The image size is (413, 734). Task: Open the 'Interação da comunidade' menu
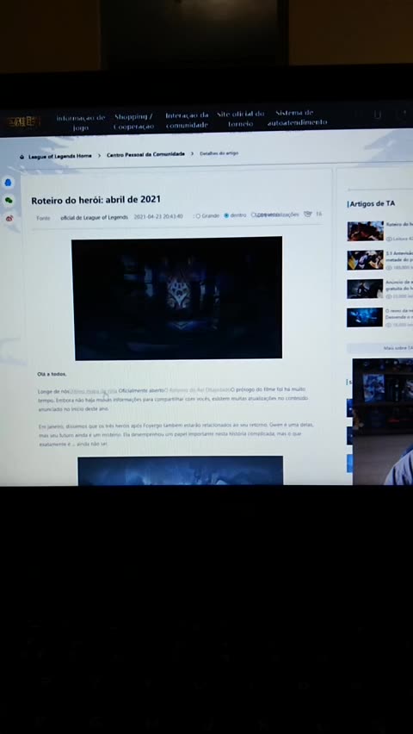187,120
